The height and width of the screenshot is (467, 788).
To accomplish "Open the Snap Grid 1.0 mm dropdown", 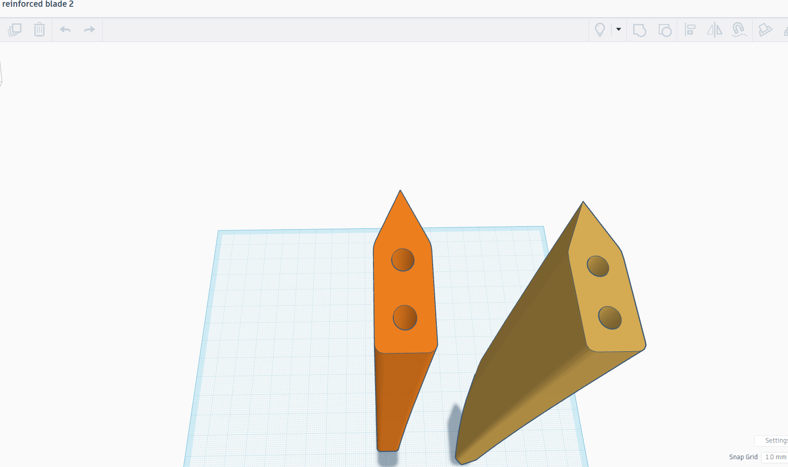I will click(x=775, y=457).
